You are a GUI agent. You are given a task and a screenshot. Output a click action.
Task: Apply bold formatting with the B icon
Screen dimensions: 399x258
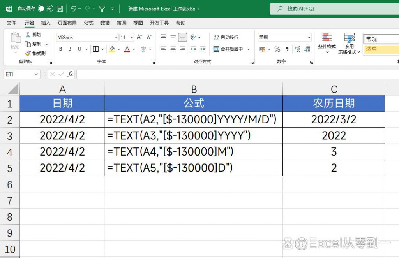coord(61,49)
